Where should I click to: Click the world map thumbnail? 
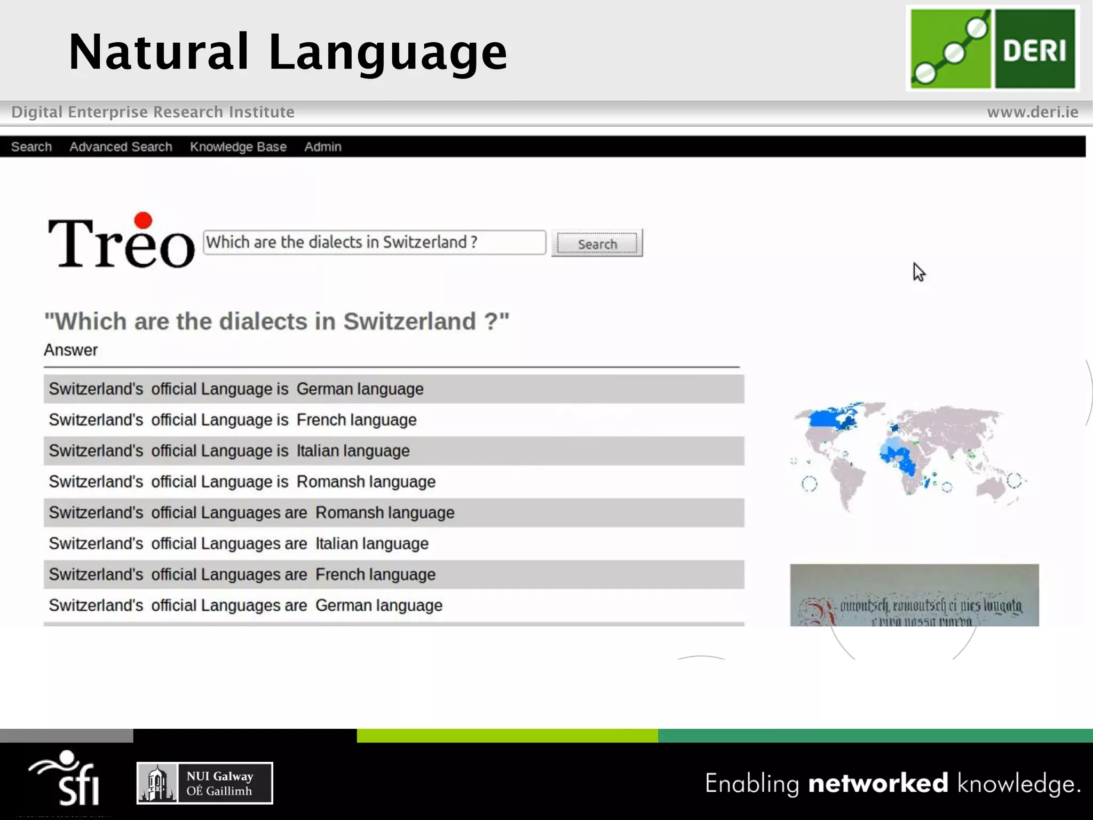point(908,455)
